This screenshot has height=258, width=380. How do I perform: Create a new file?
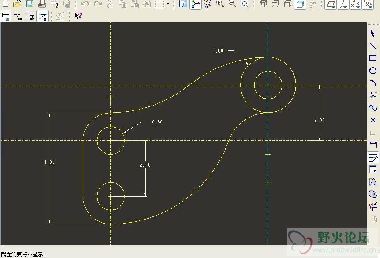click(5, 4)
